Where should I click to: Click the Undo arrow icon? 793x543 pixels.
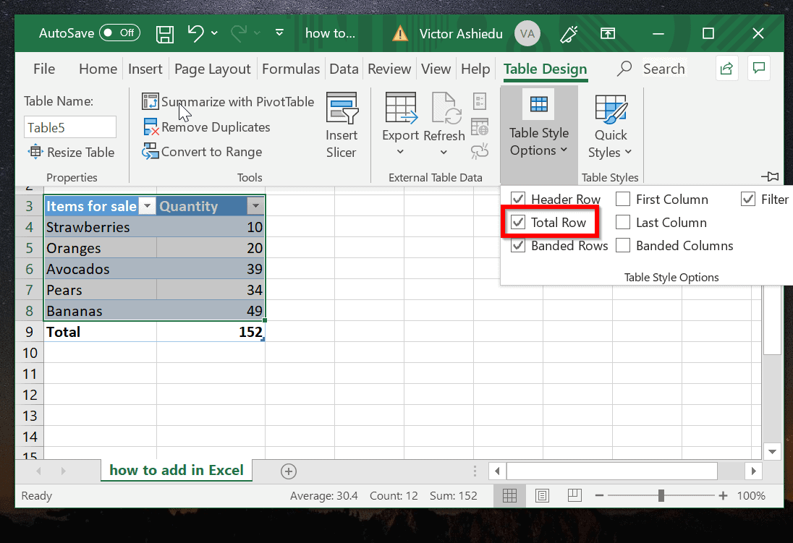[x=195, y=33]
